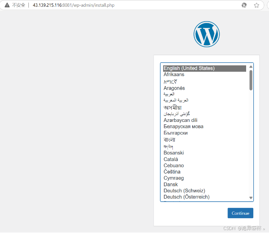The width and height of the screenshot is (269, 233).
Task: Select Deutsch (Schweiz) language
Action: point(205,191)
